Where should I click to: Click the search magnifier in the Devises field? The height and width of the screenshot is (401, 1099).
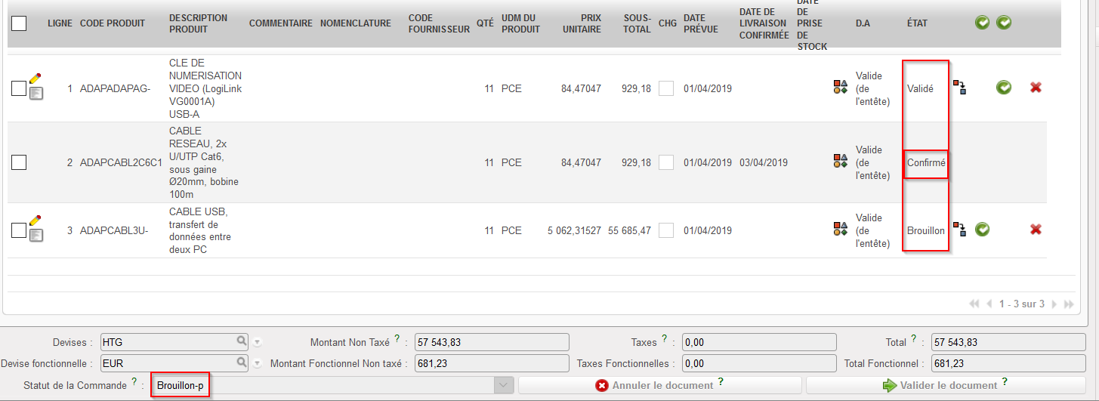click(242, 341)
